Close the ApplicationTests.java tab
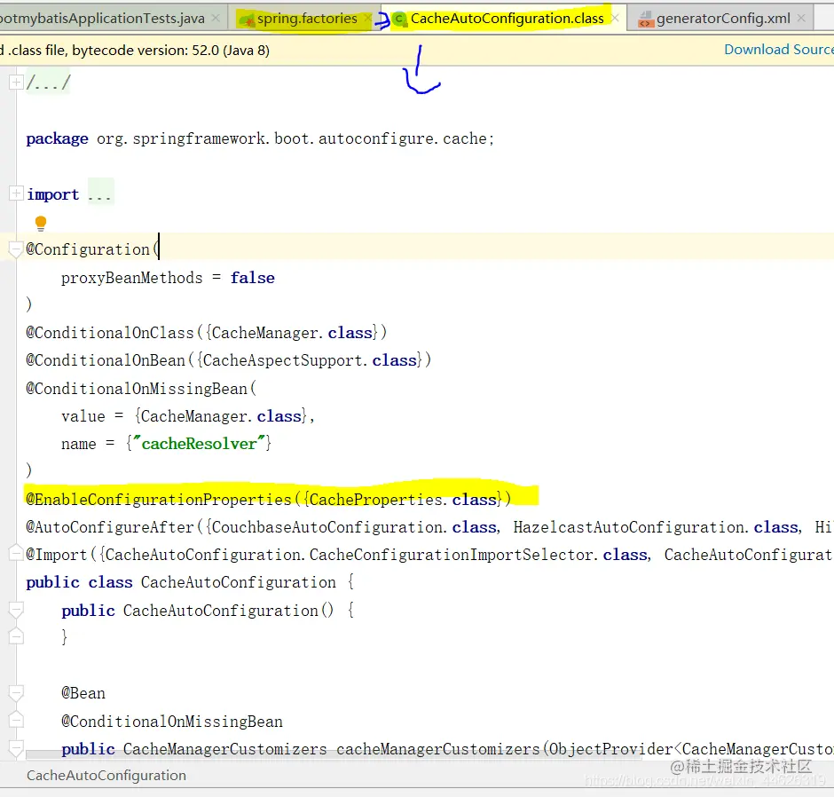The image size is (834, 797). click(x=216, y=18)
